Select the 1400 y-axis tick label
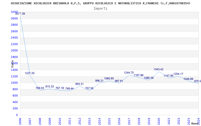The width and height of the screenshot is (201, 126). [x=14, y=70]
